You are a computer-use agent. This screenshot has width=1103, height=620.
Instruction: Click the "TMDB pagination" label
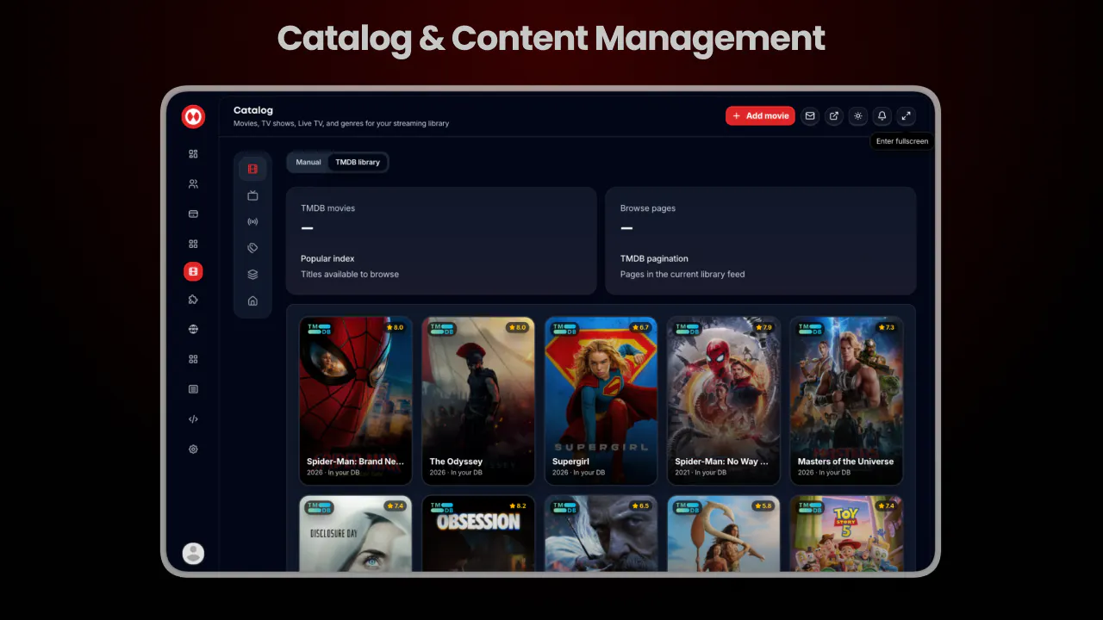pos(654,258)
